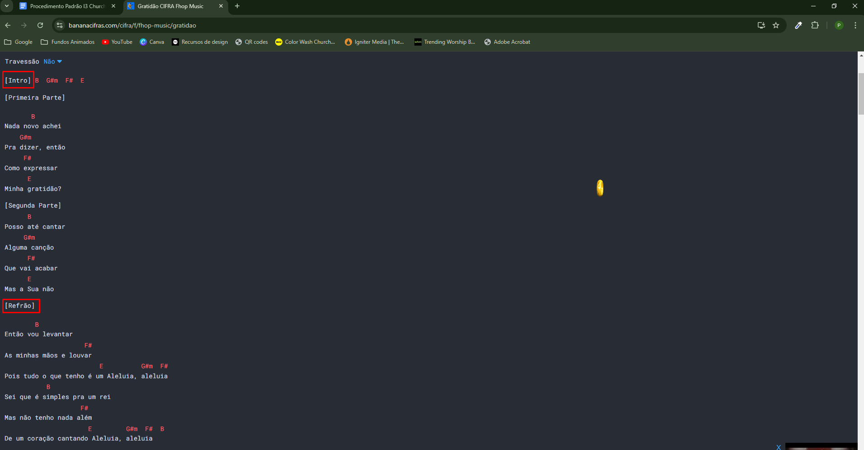This screenshot has height=450, width=864.
Task: Open the tab search chevron
Action: pyautogui.click(x=7, y=6)
